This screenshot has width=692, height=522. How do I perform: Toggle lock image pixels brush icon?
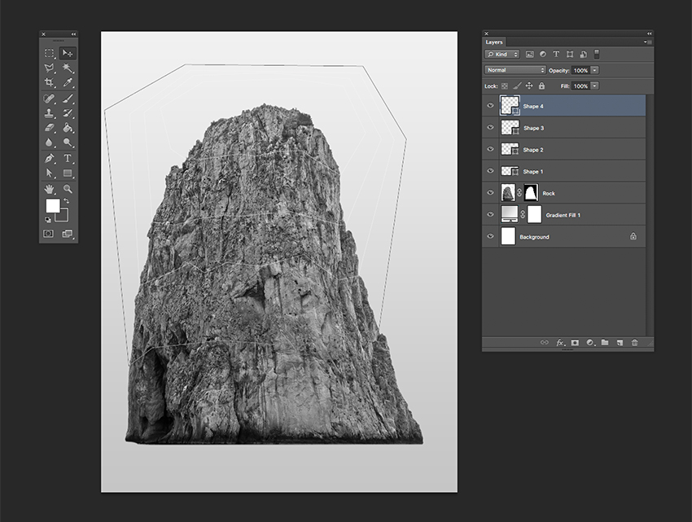click(x=517, y=86)
